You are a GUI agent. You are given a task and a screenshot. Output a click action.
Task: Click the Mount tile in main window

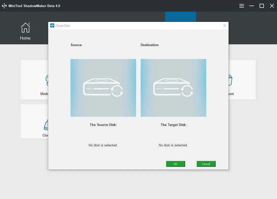click(242, 80)
